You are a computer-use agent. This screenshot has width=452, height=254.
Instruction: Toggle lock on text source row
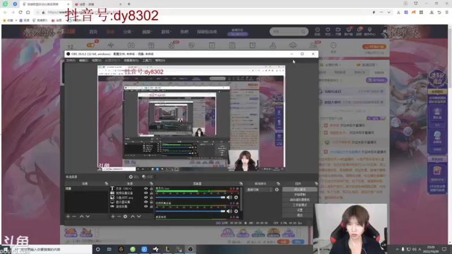(x=151, y=189)
